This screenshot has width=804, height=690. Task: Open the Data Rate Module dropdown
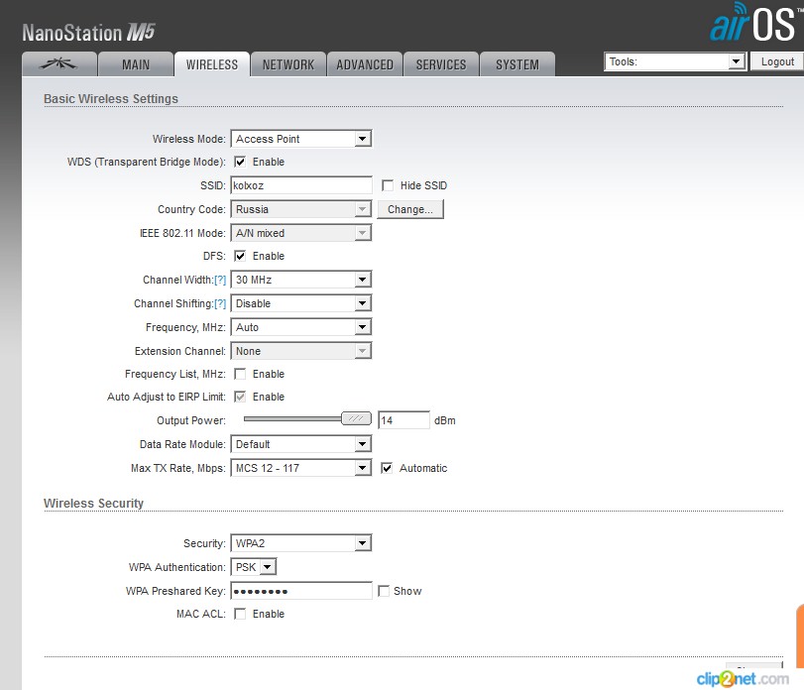[301, 444]
